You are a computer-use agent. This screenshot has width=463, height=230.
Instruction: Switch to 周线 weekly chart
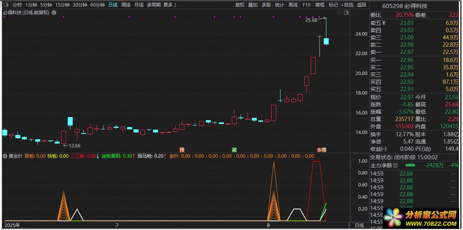pos(126,5)
